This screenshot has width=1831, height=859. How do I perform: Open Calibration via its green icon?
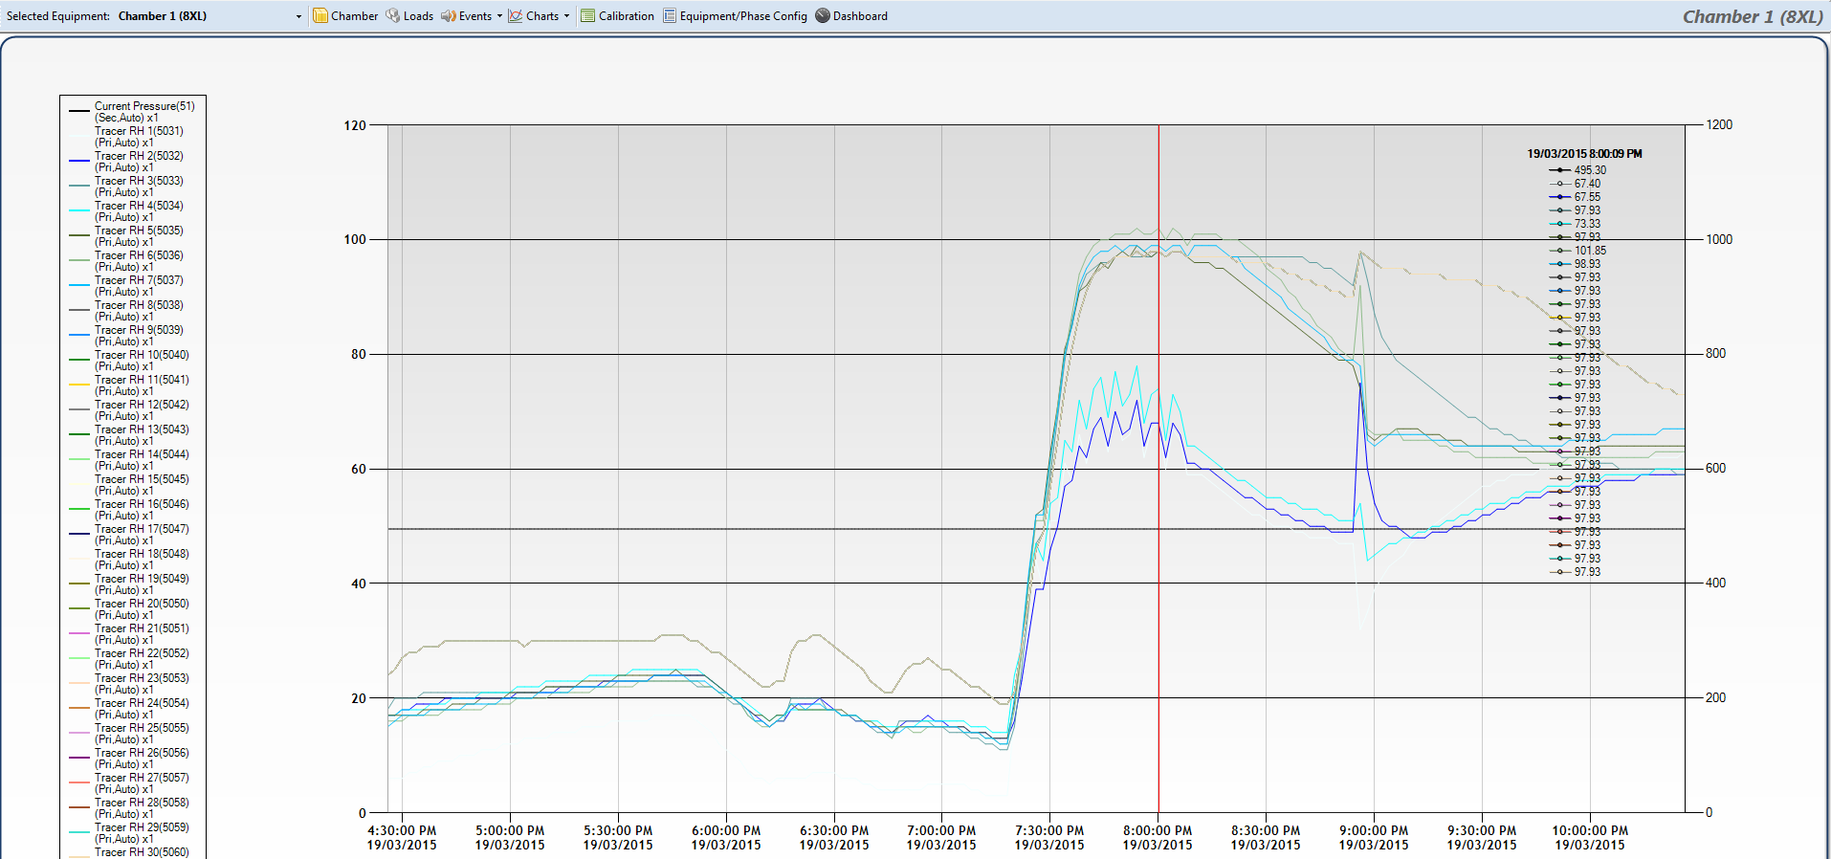coord(587,16)
